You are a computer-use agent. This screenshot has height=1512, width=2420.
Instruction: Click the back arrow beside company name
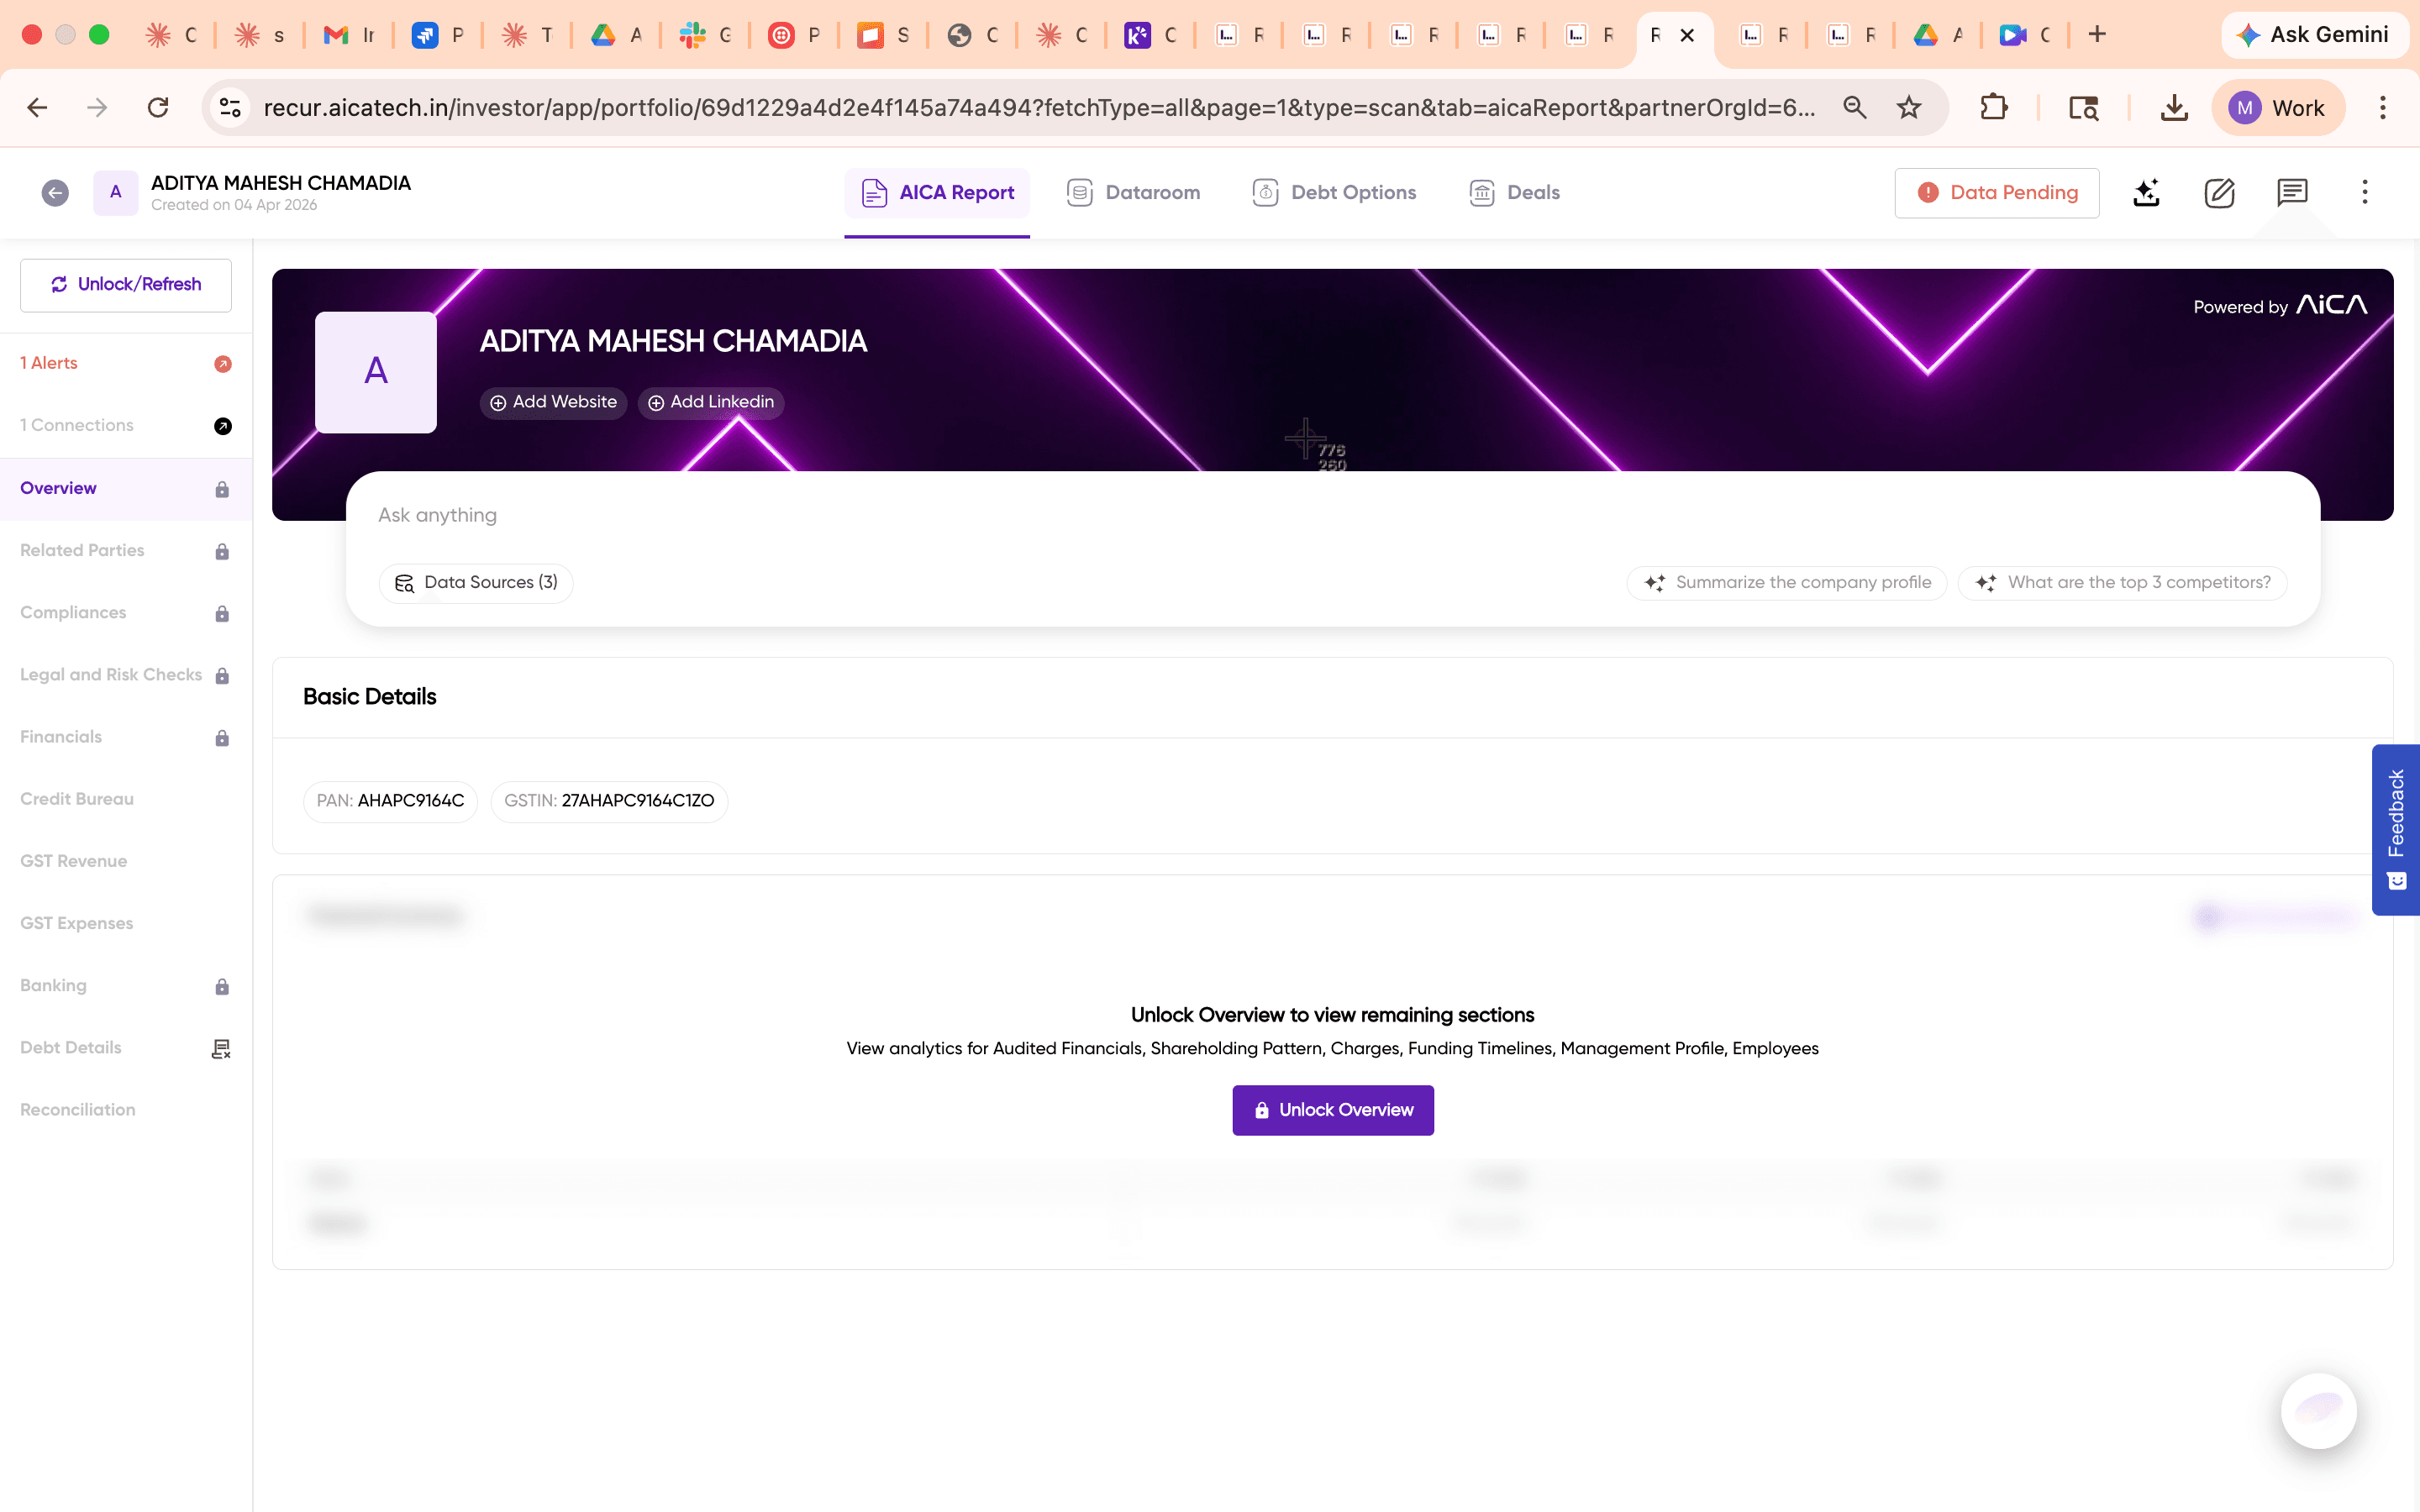pos(55,193)
